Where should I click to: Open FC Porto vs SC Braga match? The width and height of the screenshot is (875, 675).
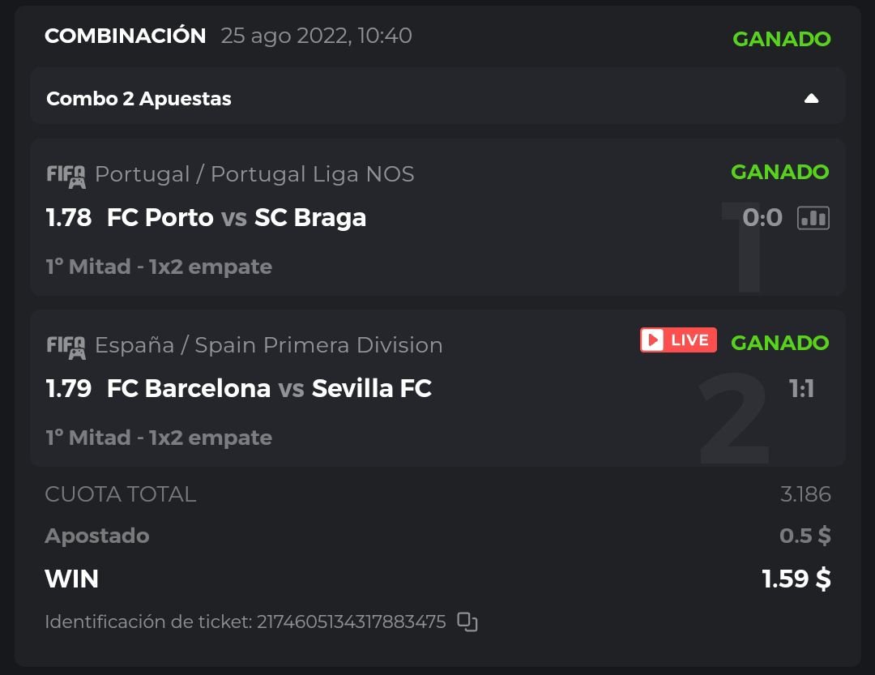(237, 218)
